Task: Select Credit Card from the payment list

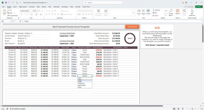Action: pyautogui.click(x=85, y=83)
